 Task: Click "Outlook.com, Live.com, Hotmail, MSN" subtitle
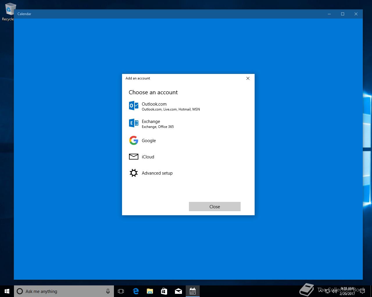(171, 109)
